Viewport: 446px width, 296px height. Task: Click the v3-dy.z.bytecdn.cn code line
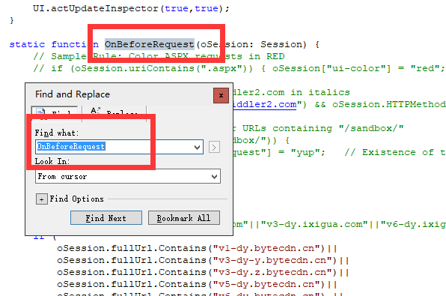tap(203, 272)
